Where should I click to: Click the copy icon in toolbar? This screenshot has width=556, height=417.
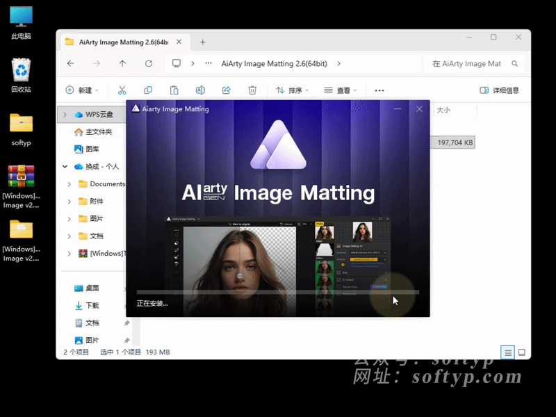148,90
